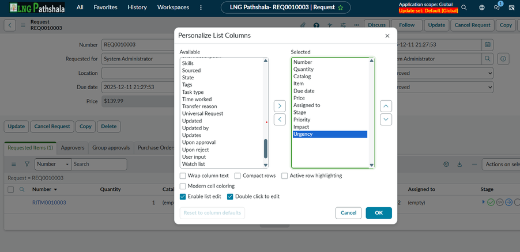520x252 pixels.
Task: Expand the stage indicator triangle for RITM0010003
Action: (484, 202)
